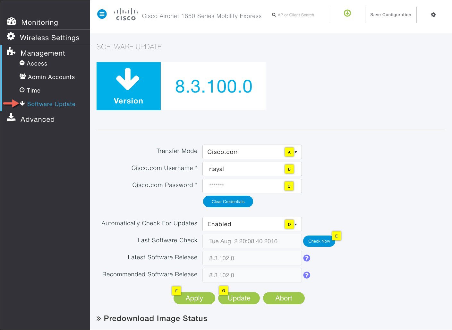Screen dimensions: 452x330
Task: Click the green software download status icon
Action: (x=347, y=13)
